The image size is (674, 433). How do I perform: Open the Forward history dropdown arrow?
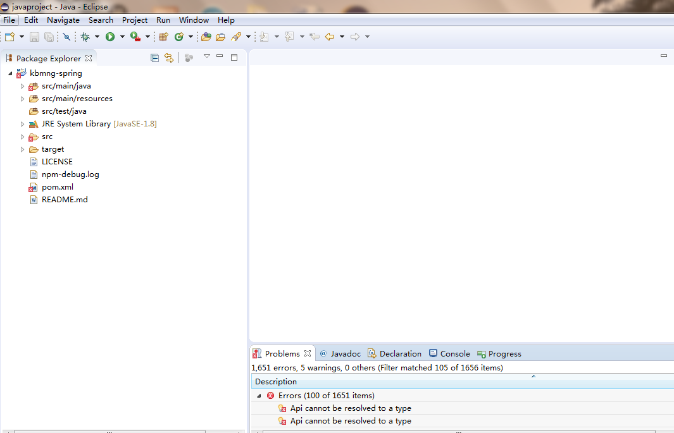point(367,37)
